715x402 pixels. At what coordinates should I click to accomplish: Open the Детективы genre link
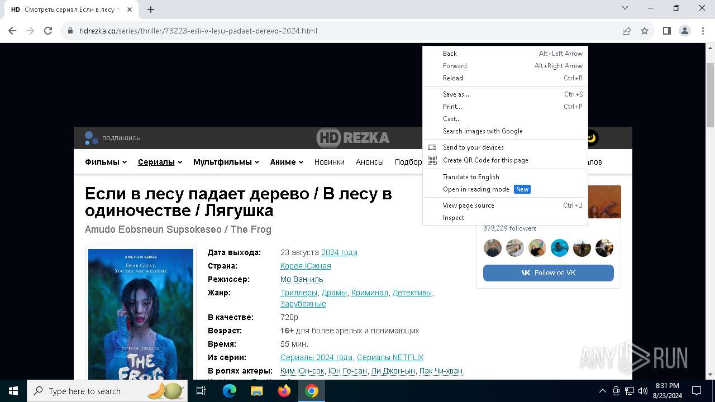tap(412, 293)
